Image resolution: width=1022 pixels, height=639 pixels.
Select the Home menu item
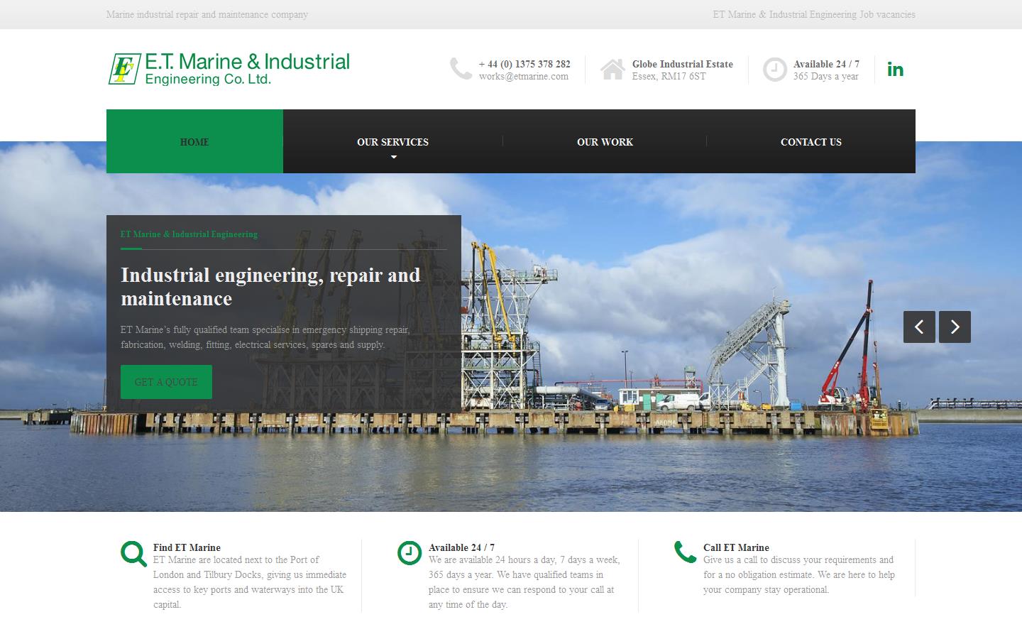click(194, 141)
